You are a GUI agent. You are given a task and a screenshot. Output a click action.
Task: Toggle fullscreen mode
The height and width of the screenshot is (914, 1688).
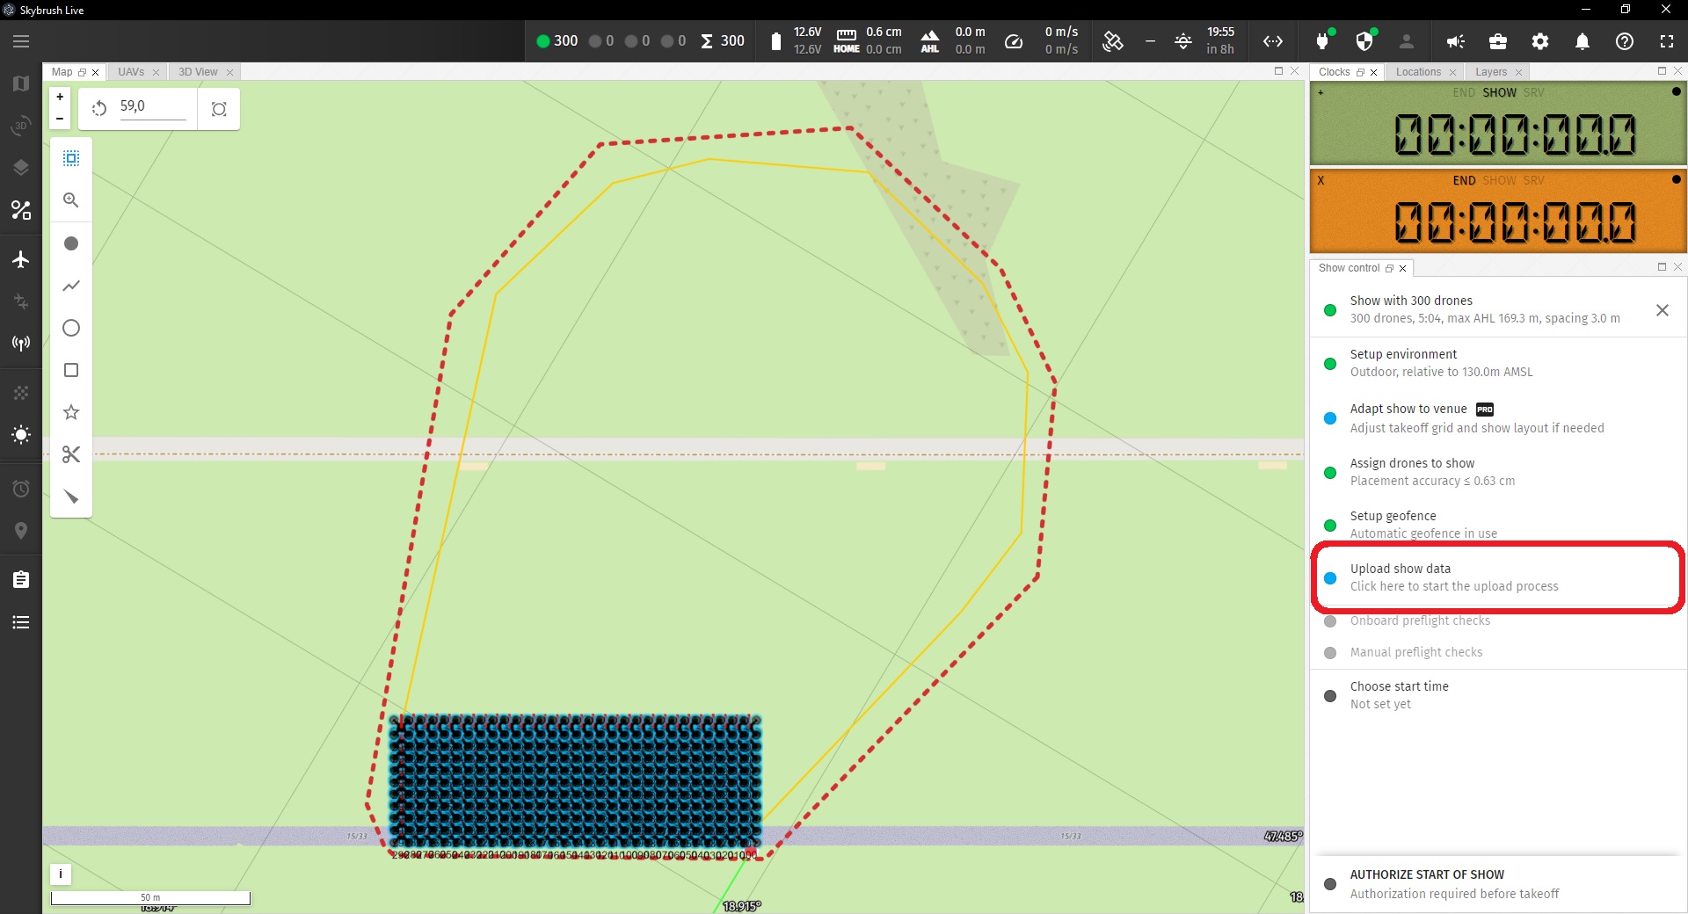(x=1667, y=41)
